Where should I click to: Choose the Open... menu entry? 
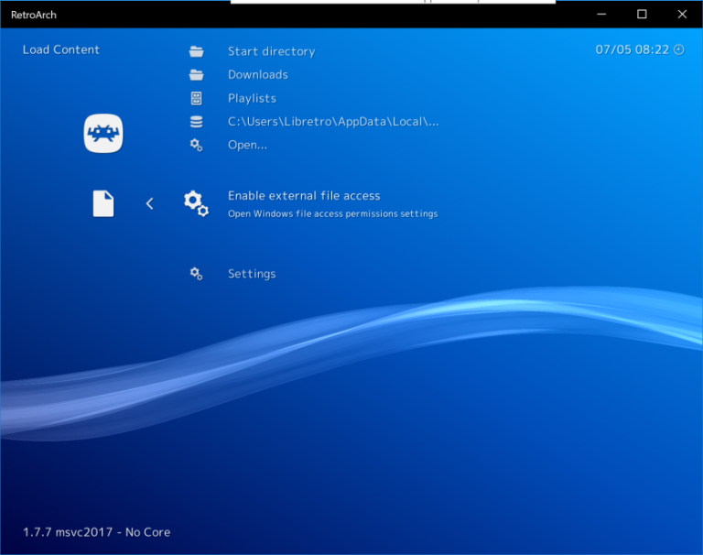click(247, 145)
